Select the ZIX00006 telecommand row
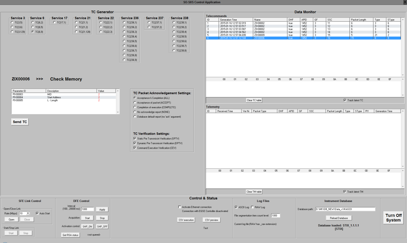The height and width of the screenshot is (243, 407). [303, 38]
